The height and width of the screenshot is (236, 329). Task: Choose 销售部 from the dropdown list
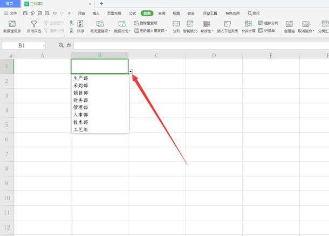[x=100, y=93]
